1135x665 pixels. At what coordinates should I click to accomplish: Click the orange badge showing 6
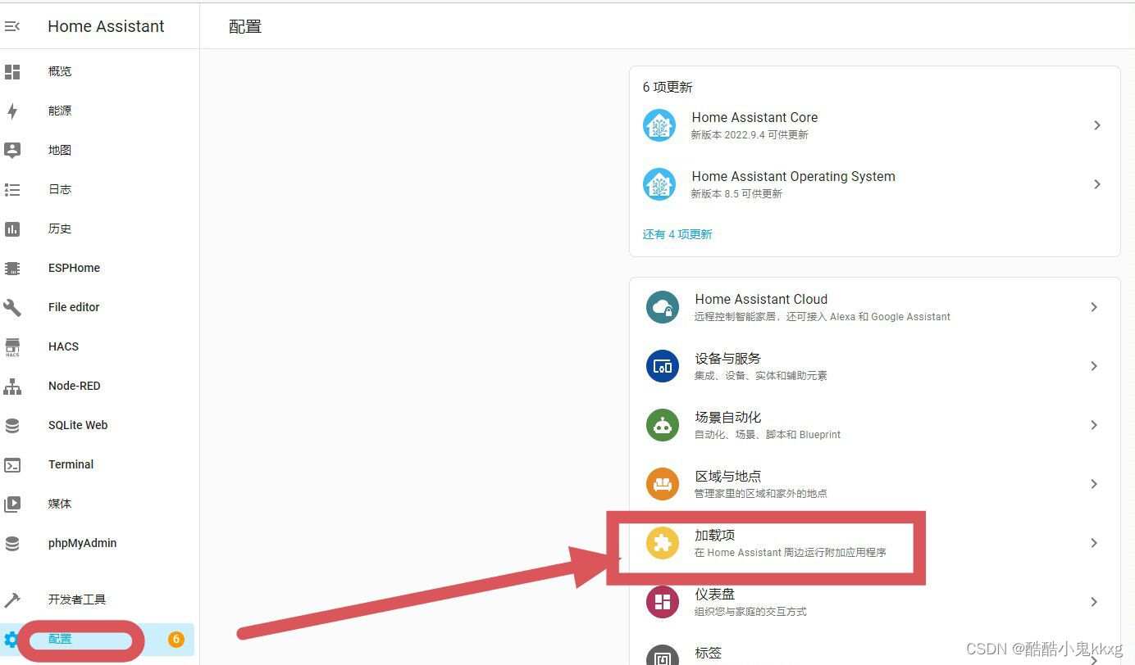point(175,640)
